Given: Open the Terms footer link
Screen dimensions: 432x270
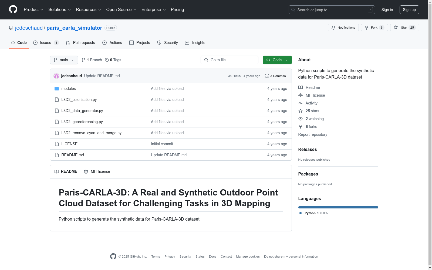Looking at the screenshot, I should pos(156,256).
